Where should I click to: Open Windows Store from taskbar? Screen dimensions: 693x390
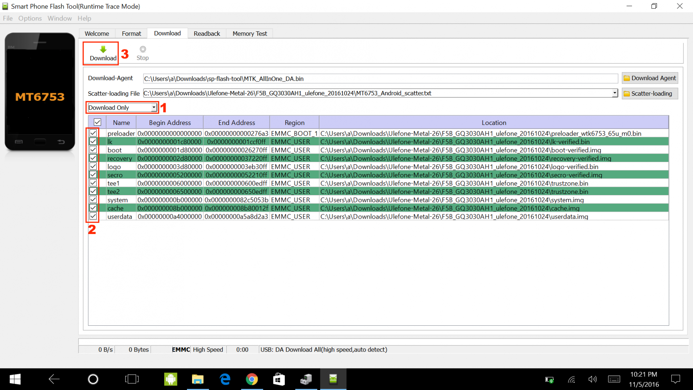coord(279,379)
